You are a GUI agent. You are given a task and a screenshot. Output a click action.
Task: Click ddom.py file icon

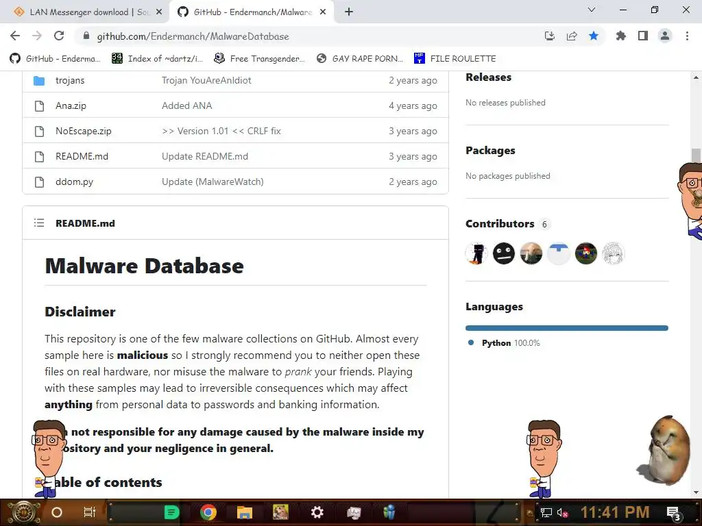(x=39, y=182)
